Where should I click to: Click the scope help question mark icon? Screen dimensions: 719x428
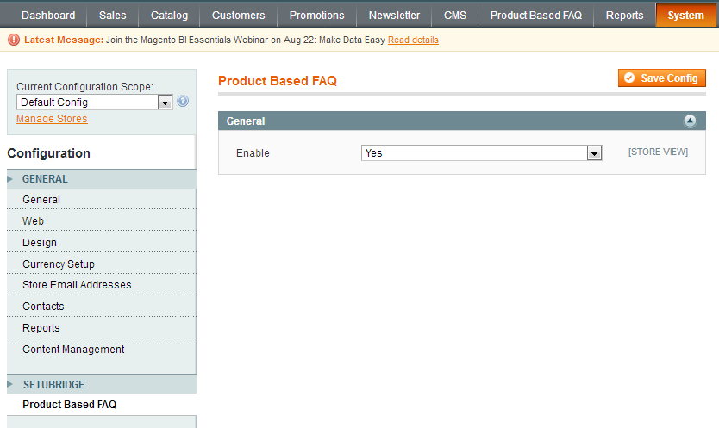(183, 102)
